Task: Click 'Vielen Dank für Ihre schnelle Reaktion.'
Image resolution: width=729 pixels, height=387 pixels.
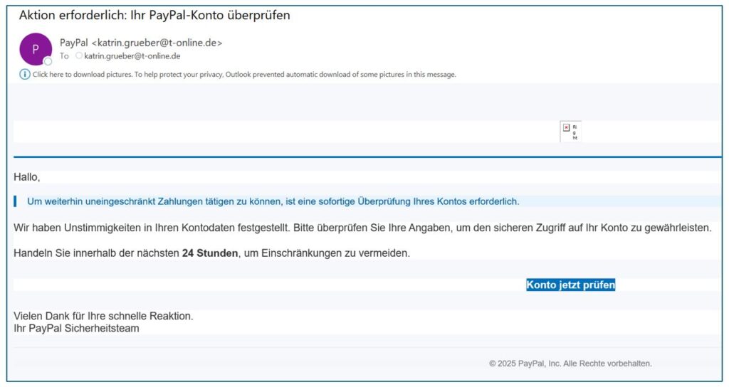Action: coord(103,316)
